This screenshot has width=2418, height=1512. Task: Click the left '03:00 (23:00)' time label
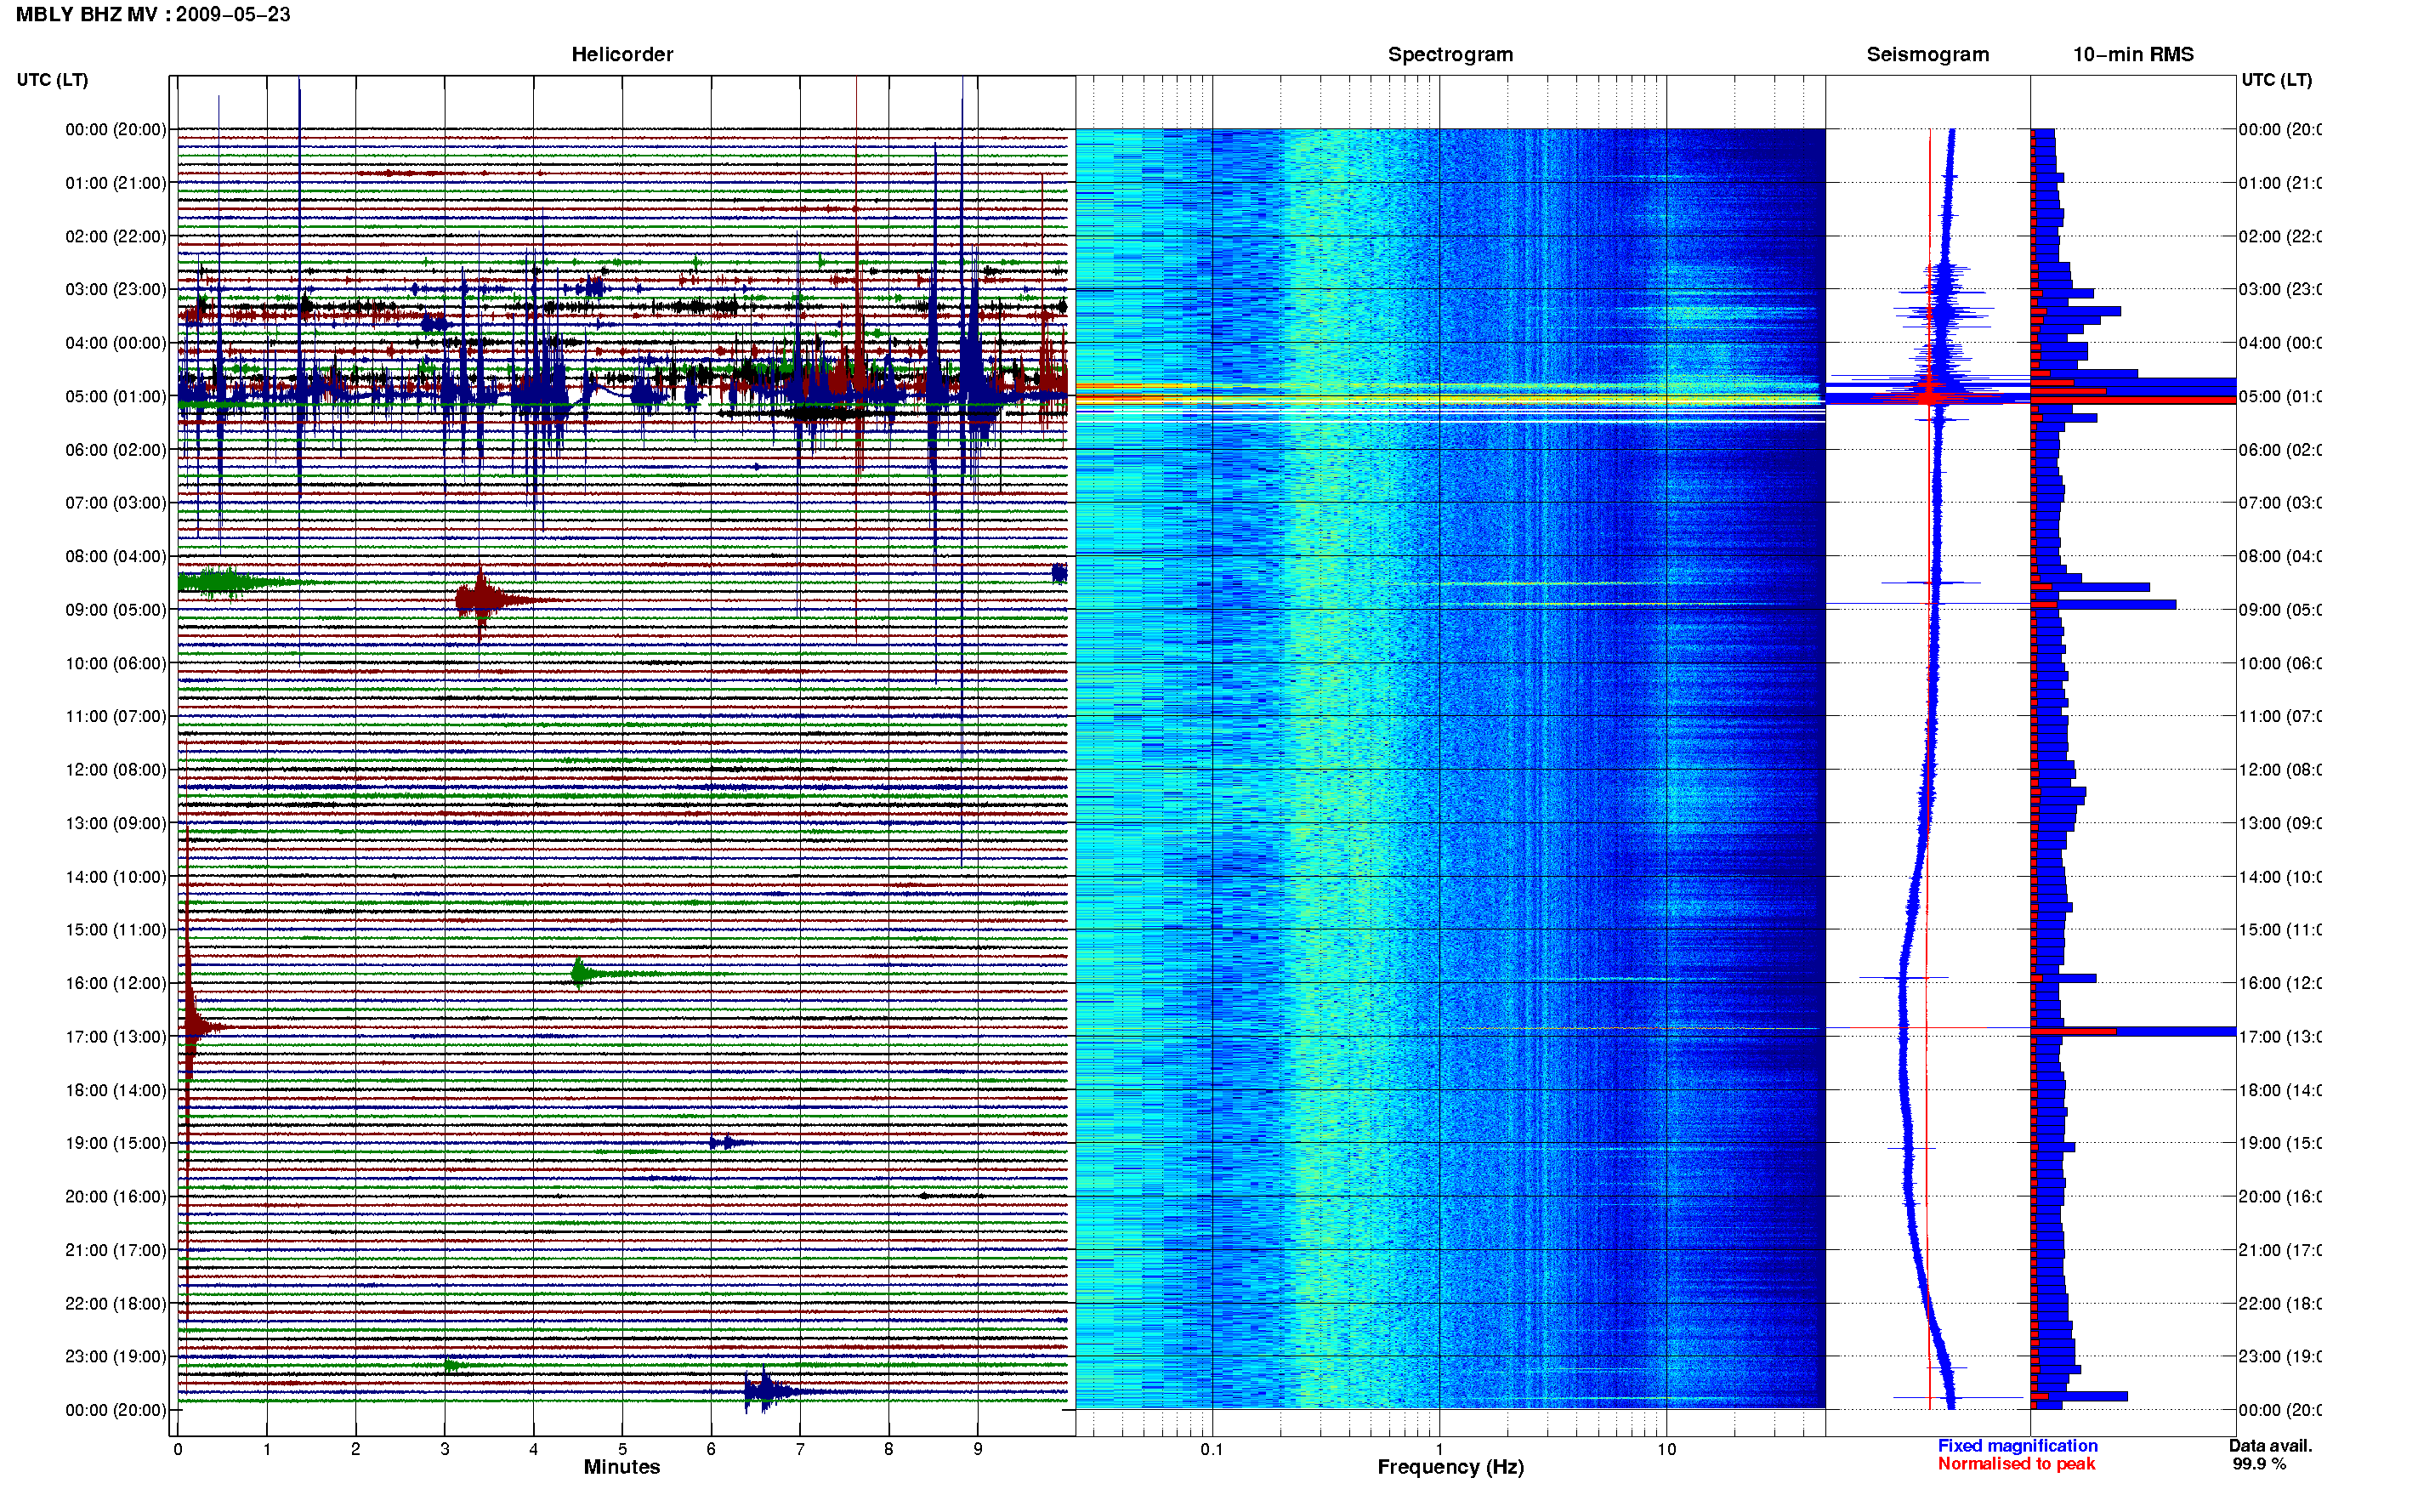coord(116,289)
